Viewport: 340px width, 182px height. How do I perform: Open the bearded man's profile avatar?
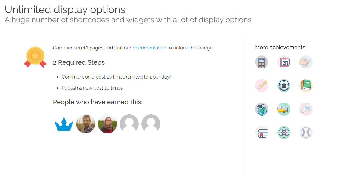86,124
